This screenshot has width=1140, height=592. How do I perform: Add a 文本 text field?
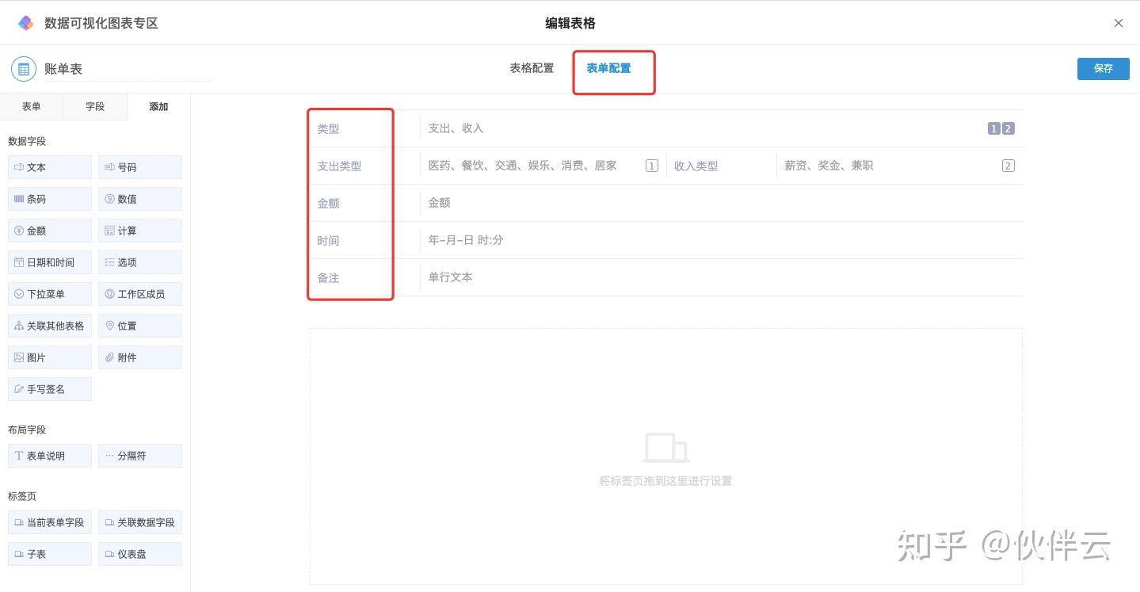click(50, 167)
